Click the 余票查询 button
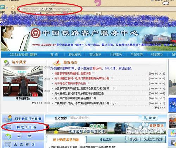Screen dimensions: 176x148 [x=23, y=144]
